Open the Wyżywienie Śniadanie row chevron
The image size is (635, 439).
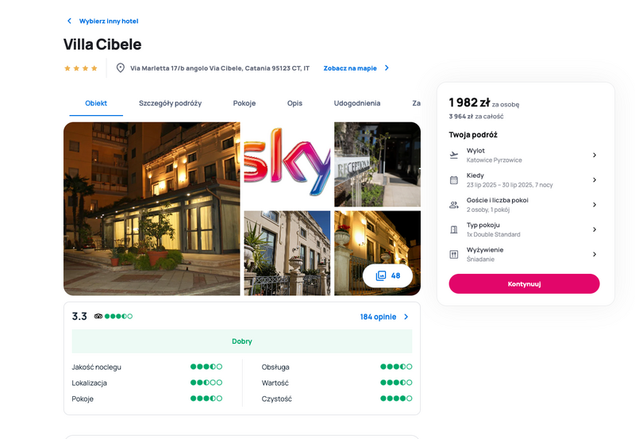tap(595, 254)
